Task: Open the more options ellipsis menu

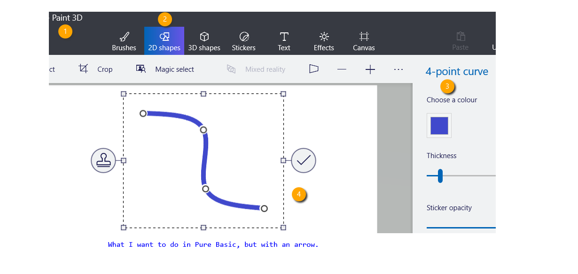Action: point(398,69)
